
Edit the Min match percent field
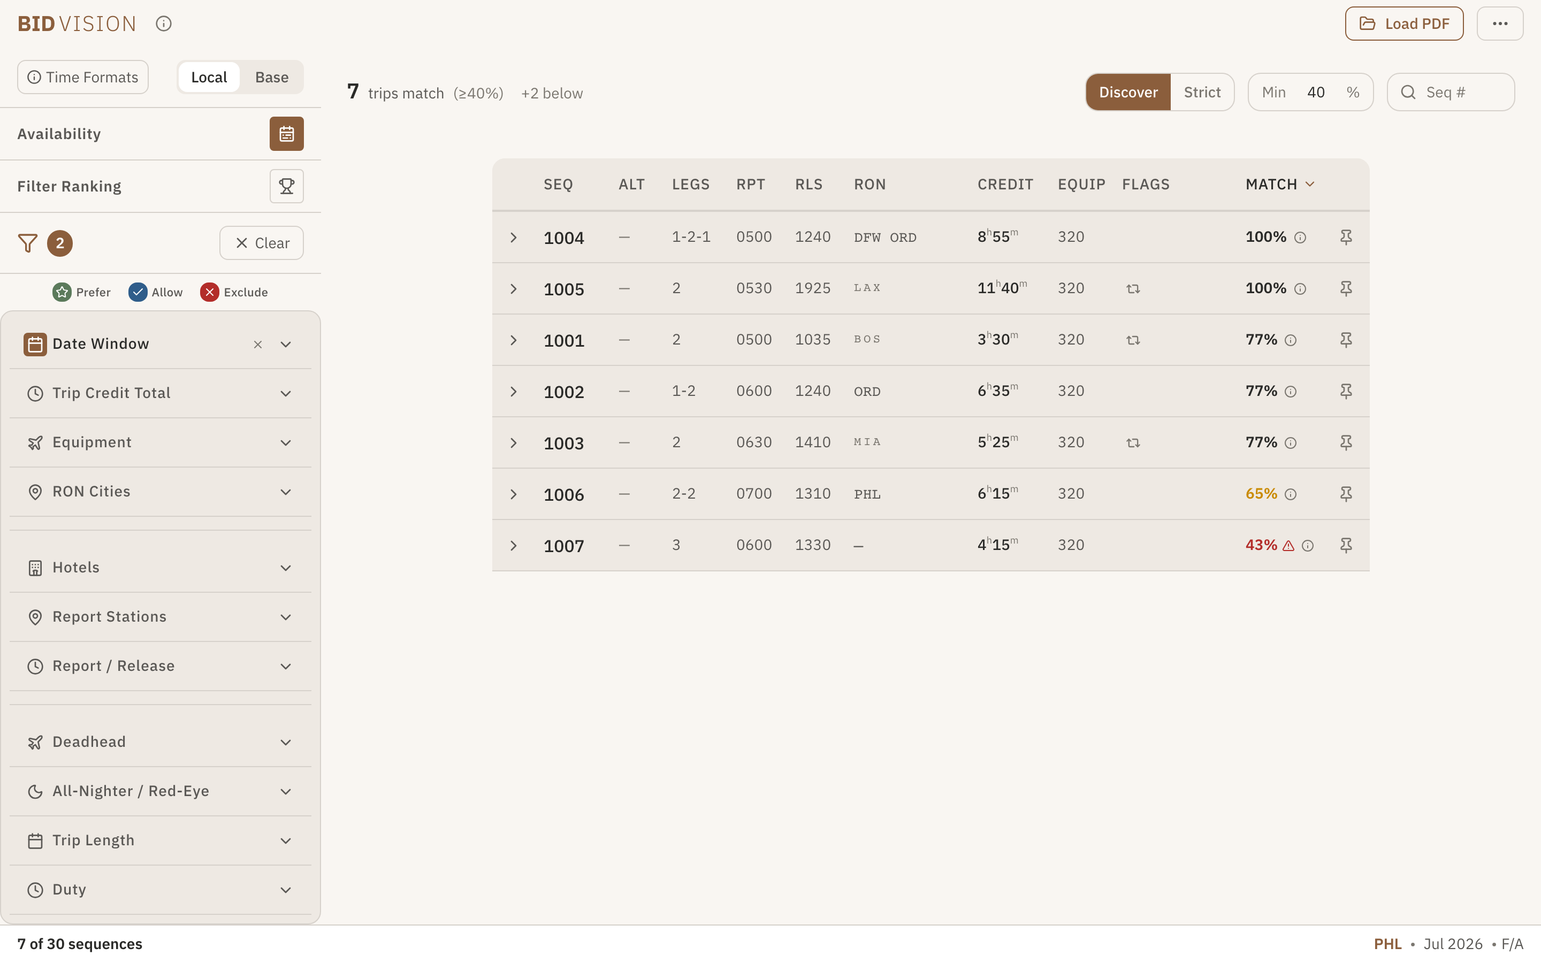1316,93
